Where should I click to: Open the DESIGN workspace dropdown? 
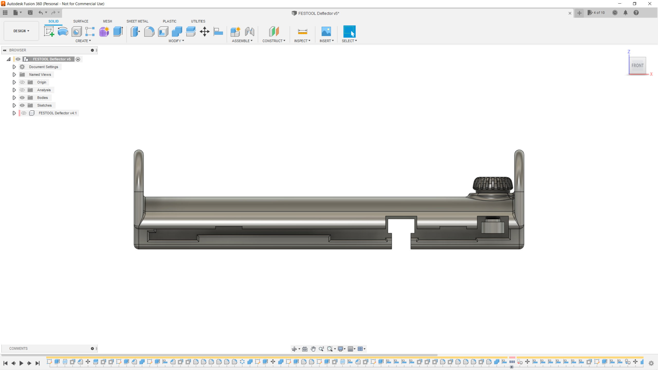(x=21, y=31)
